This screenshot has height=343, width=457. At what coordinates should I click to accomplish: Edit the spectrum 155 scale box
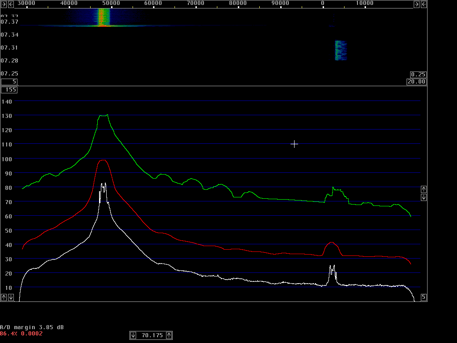[x=9, y=89]
